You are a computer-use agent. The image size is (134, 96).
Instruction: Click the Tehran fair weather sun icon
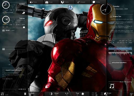(24, 27)
